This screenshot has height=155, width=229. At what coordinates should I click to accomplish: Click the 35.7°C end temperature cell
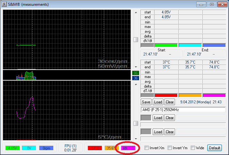coord(190,67)
